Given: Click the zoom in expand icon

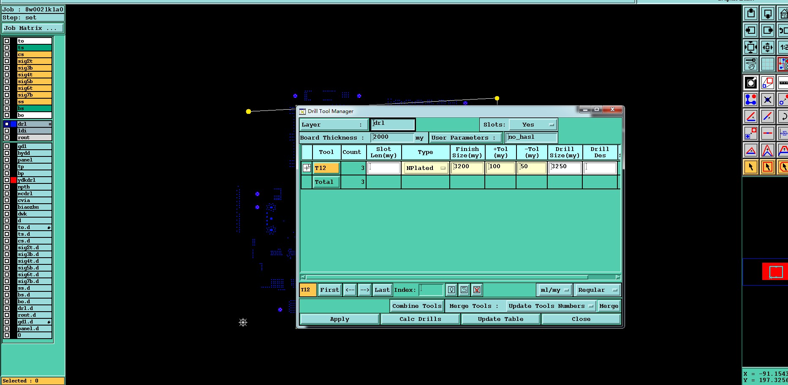Looking at the screenshot, I should click(x=751, y=47).
